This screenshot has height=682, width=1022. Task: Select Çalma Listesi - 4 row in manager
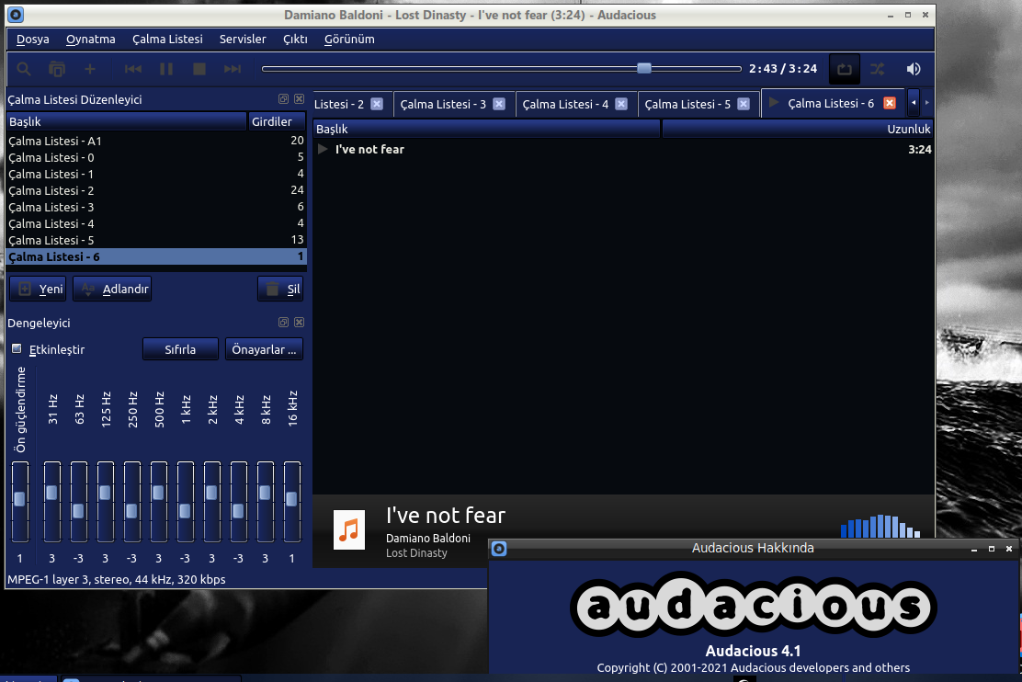(x=156, y=223)
